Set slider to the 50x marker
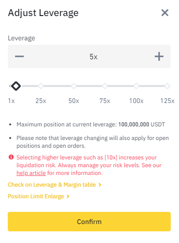179x243 pixels. pos(74,86)
